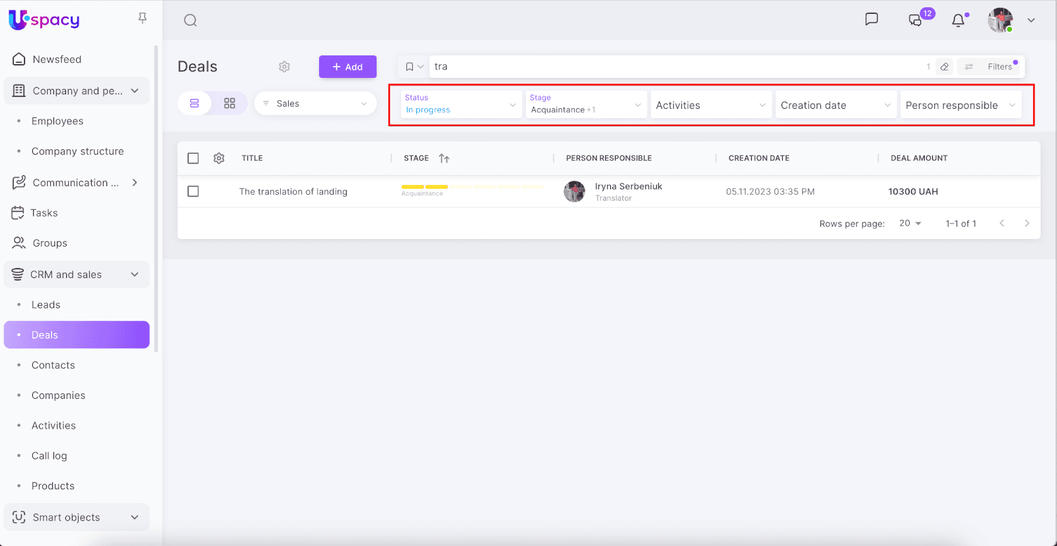This screenshot has width=1057, height=546.
Task: Go to Contacts in sidebar
Action: tap(53, 365)
